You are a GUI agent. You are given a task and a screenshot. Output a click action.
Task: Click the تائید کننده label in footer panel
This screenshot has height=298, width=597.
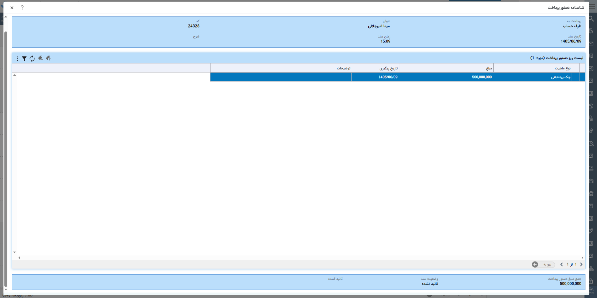[x=335, y=279]
